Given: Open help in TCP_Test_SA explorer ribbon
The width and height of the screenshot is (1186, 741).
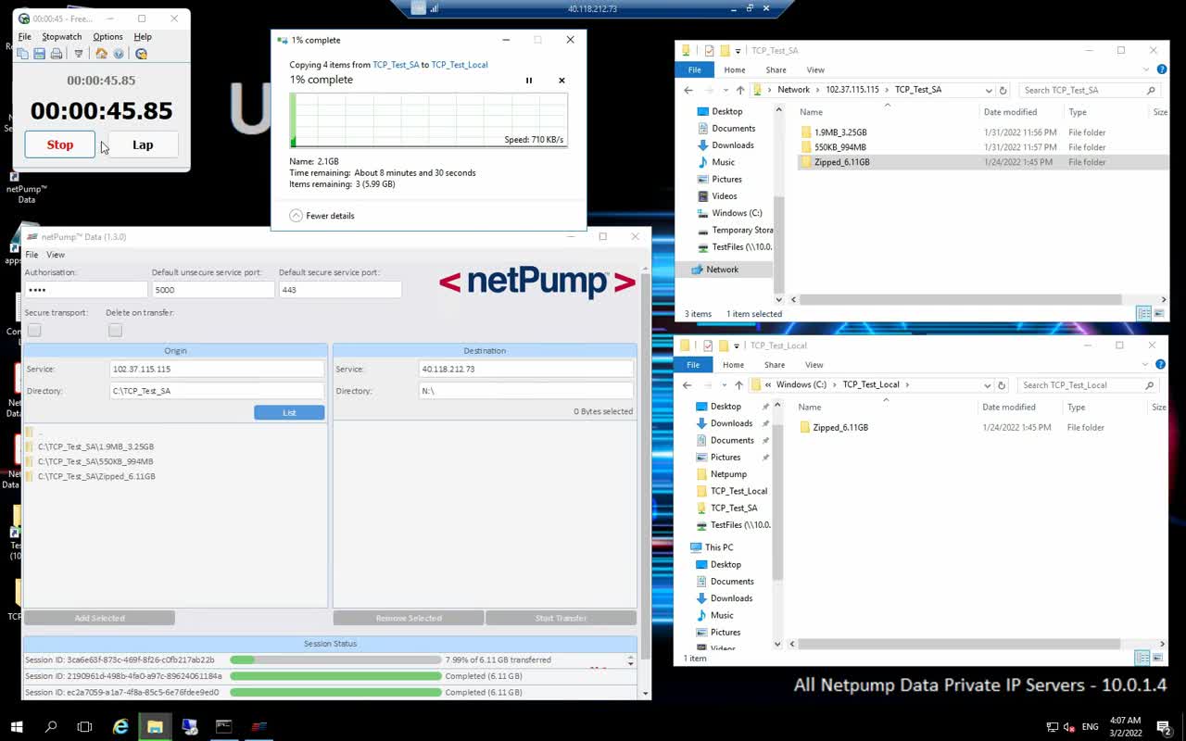Looking at the screenshot, I should click(x=1161, y=69).
